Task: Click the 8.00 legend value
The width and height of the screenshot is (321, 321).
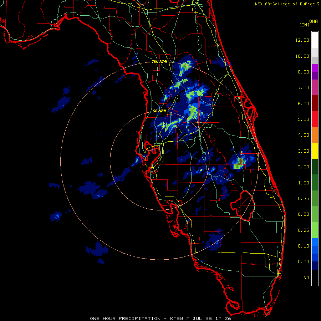Action: coord(303,72)
